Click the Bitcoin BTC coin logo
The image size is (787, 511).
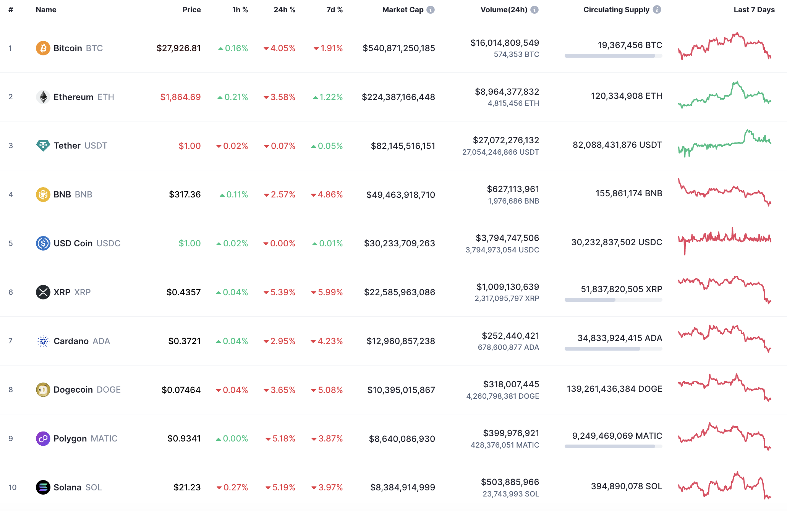43,48
